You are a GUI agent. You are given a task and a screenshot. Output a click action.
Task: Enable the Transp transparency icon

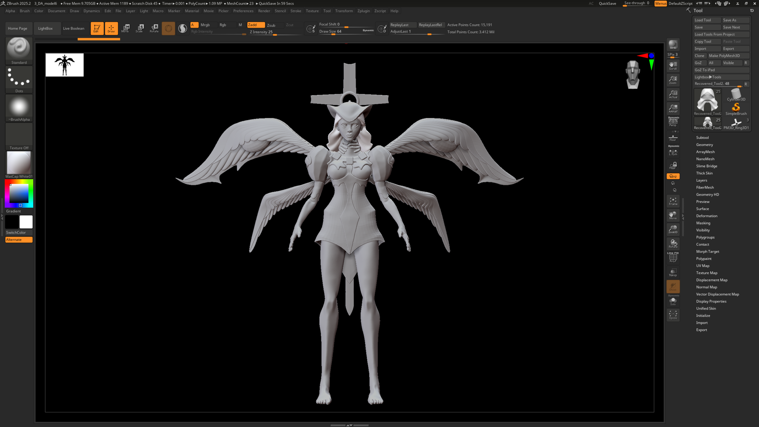(673, 272)
